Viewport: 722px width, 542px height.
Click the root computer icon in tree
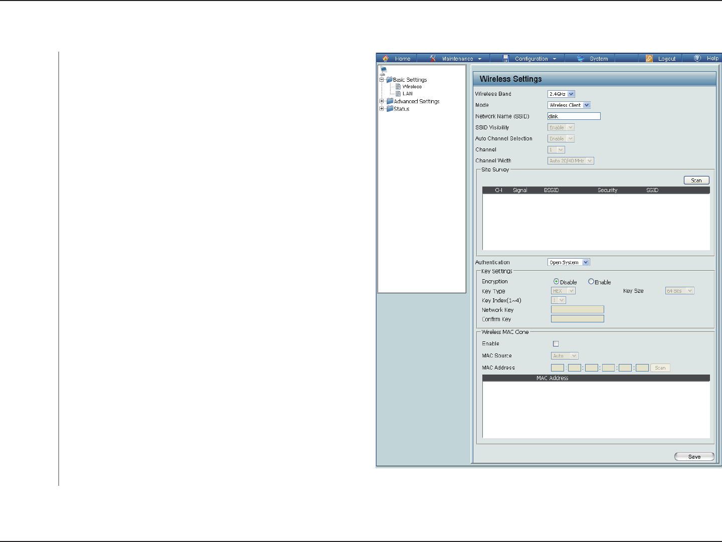click(383, 70)
